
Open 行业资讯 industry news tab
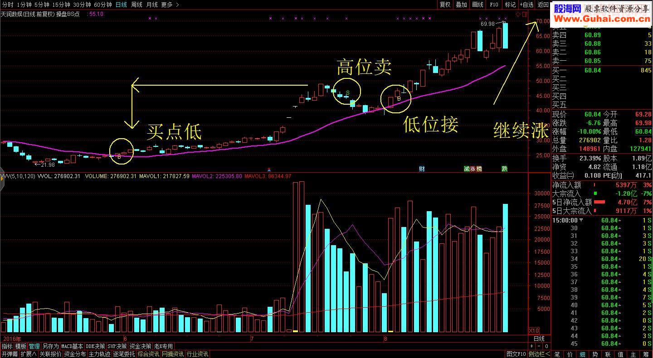tap(197, 354)
